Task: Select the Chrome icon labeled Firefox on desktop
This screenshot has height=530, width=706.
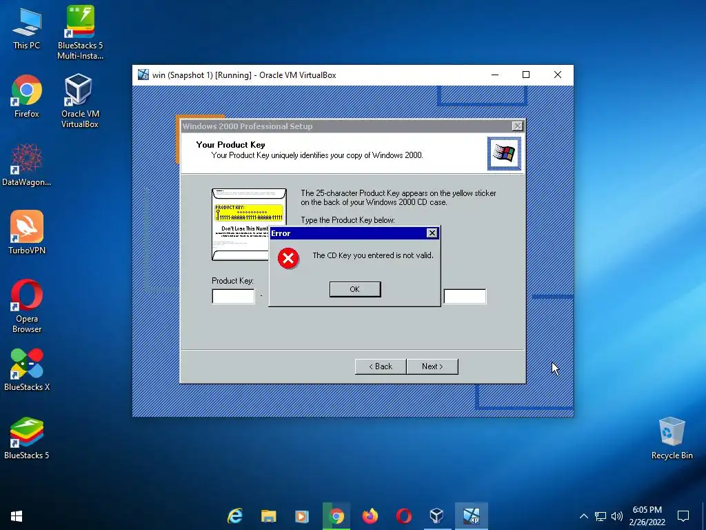Action: tap(27, 96)
